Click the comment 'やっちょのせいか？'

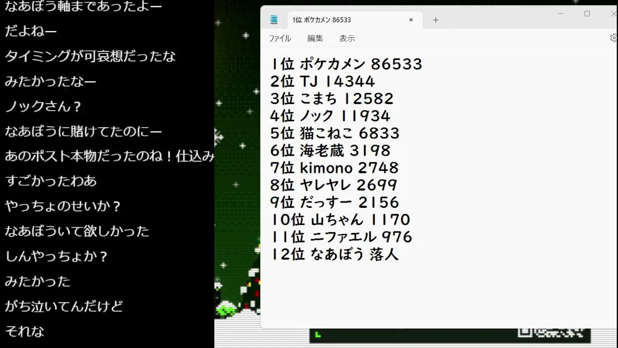tap(63, 206)
